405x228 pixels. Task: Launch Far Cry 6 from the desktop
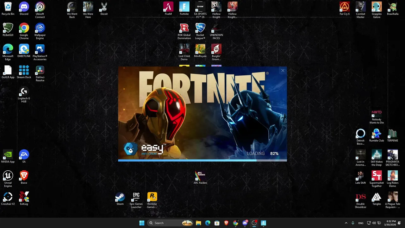coord(345,9)
